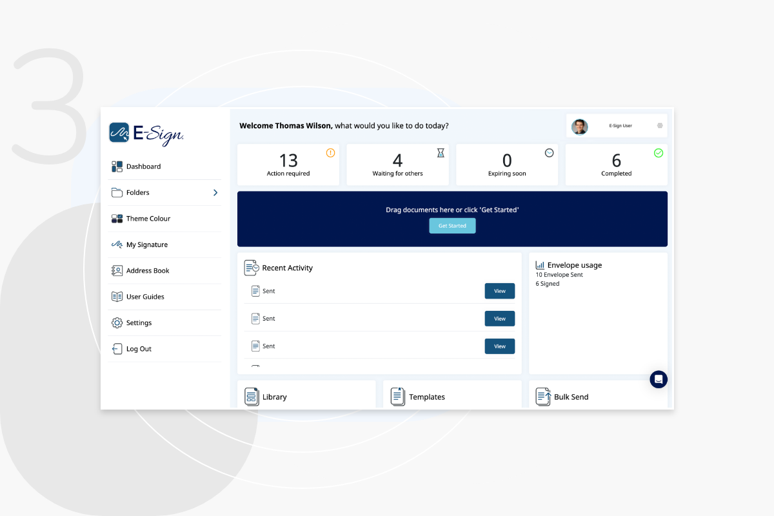Viewport: 774px width, 516px height.
Task: Click the Settings gear icon in sidebar
Action: point(117,322)
